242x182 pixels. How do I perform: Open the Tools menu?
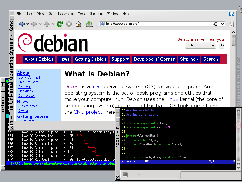(82, 14)
